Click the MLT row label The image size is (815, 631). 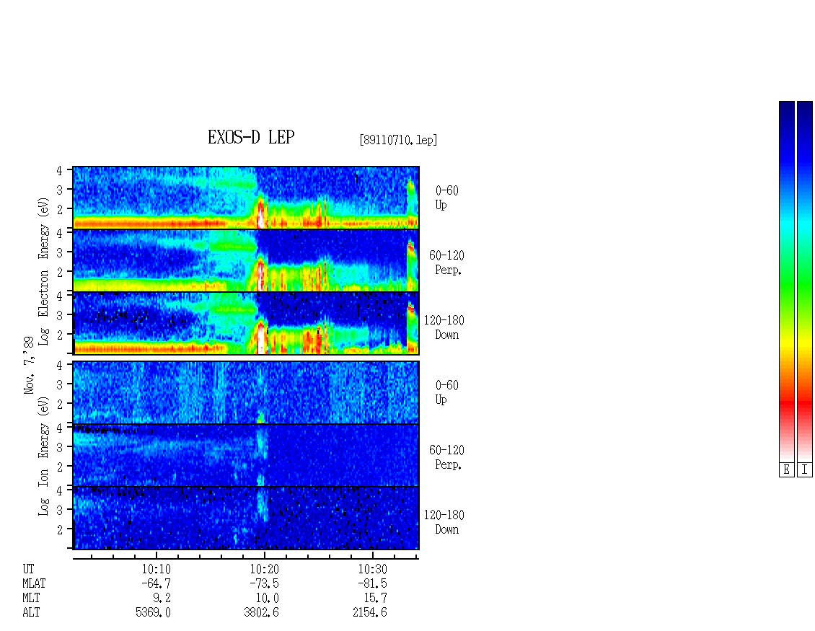pos(31,599)
